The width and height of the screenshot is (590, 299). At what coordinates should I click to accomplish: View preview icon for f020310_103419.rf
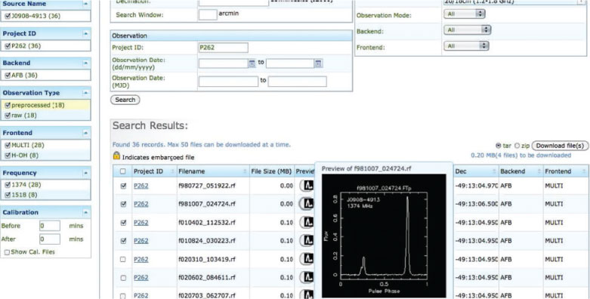coord(308,259)
